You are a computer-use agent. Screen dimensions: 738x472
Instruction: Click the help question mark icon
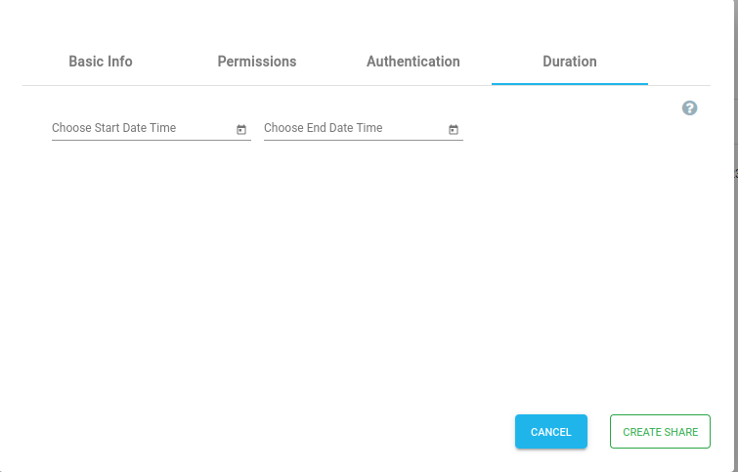click(x=689, y=108)
